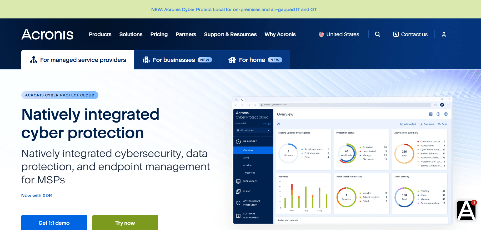
Task: Click the managed service providers network icon
Action: coord(34,60)
